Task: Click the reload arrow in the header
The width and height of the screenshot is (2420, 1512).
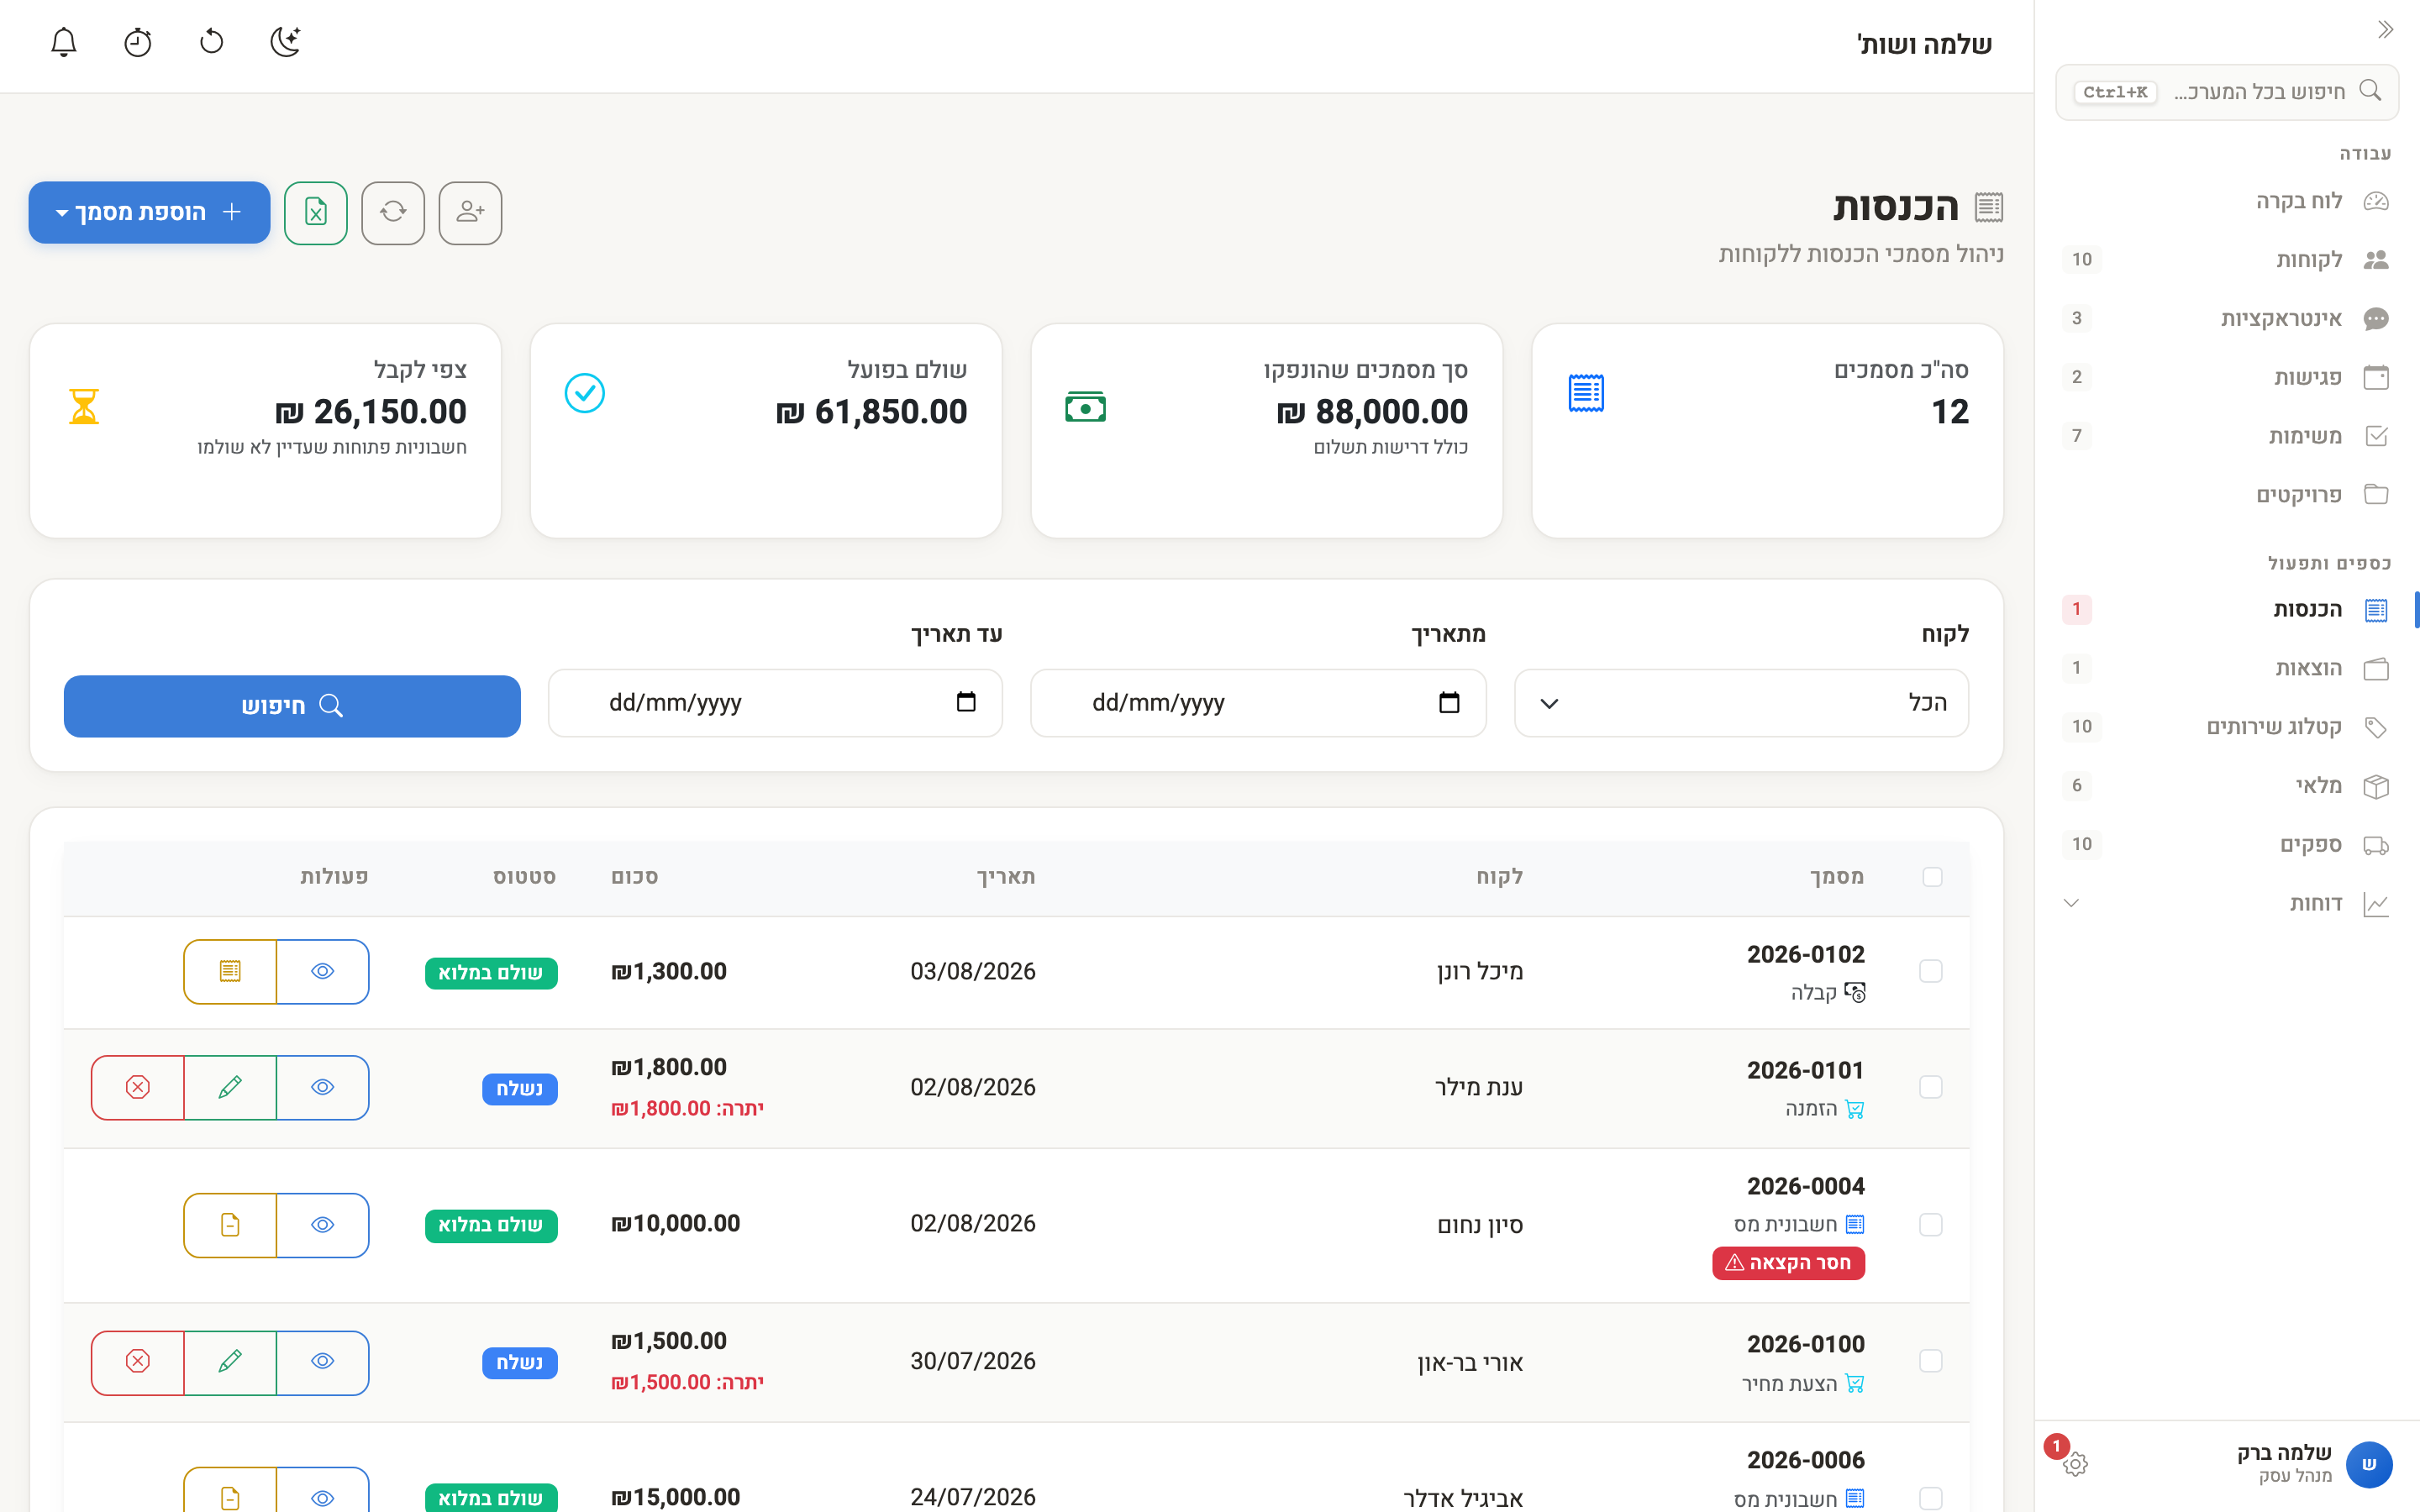Action: pyautogui.click(x=212, y=42)
